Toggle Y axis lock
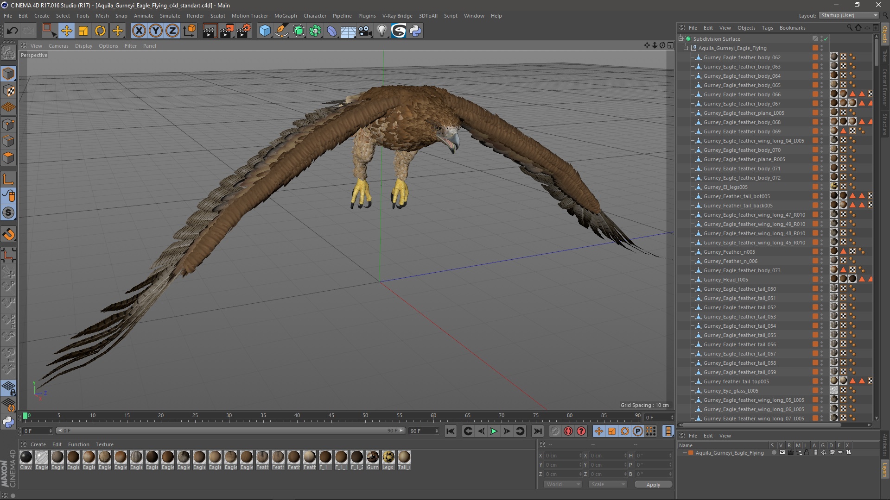 pyautogui.click(x=156, y=31)
